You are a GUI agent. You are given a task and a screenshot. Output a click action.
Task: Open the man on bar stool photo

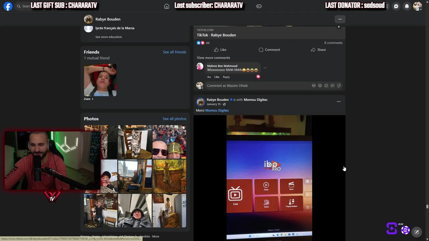[x=101, y=211]
